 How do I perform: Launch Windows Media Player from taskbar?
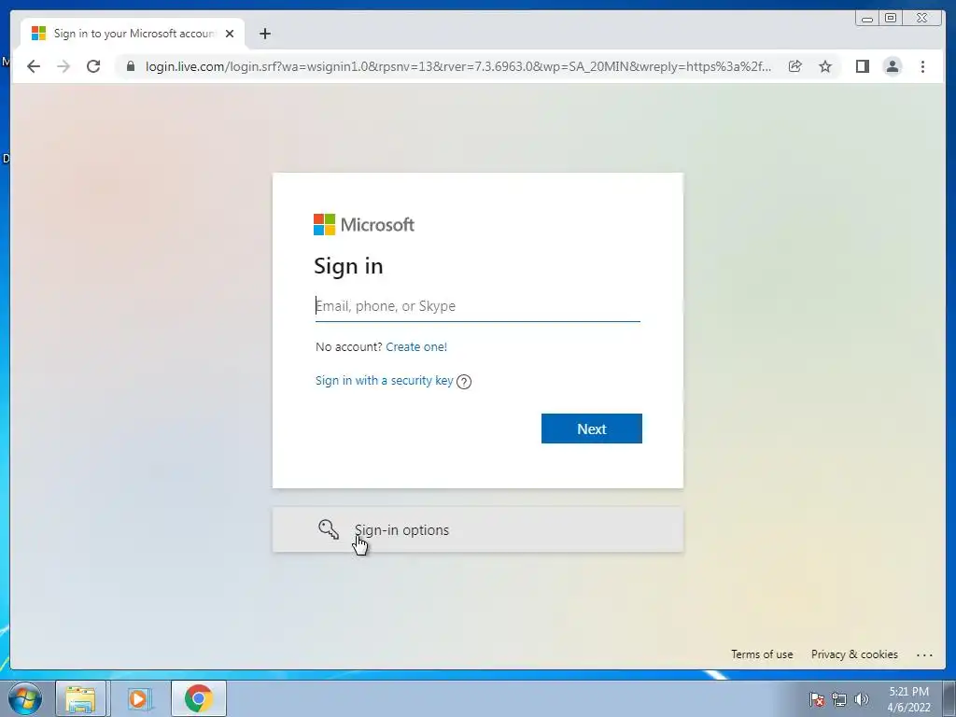click(138, 698)
